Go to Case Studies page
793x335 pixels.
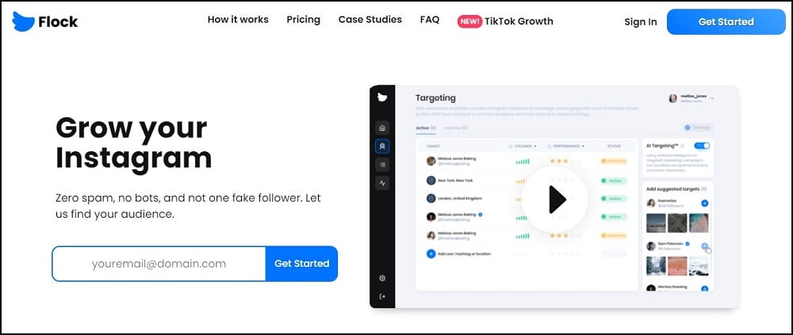(x=370, y=20)
